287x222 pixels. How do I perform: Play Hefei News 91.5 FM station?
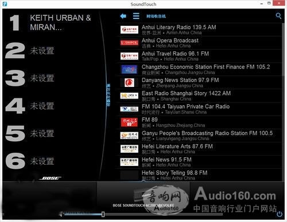[199, 162]
